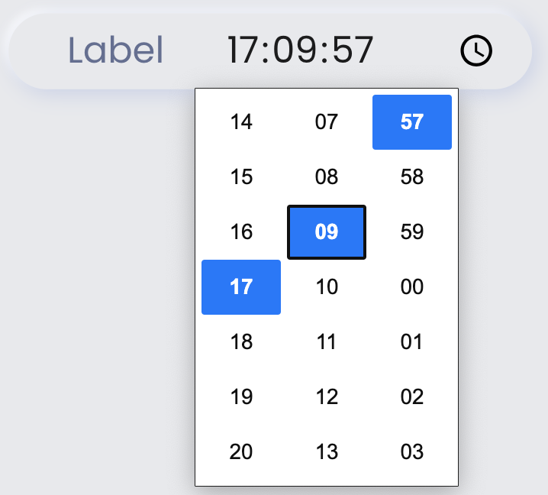Set the hour to 18
The height and width of the screenshot is (495, 548).
pos(241,341)
